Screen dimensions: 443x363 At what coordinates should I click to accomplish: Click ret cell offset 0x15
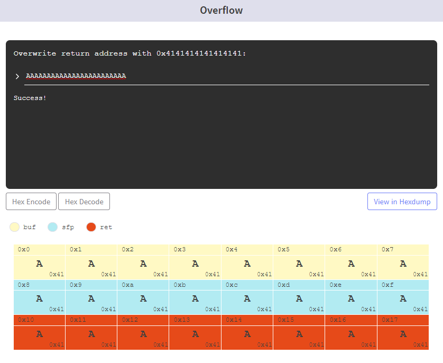(299, 332)
